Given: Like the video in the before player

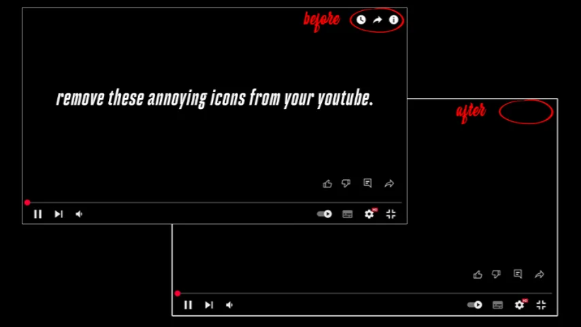Looking at the screenshot, I should (x=327, y=183).
